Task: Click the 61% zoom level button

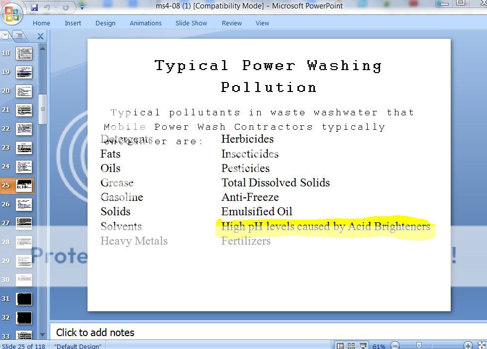Action: point(379,346)
